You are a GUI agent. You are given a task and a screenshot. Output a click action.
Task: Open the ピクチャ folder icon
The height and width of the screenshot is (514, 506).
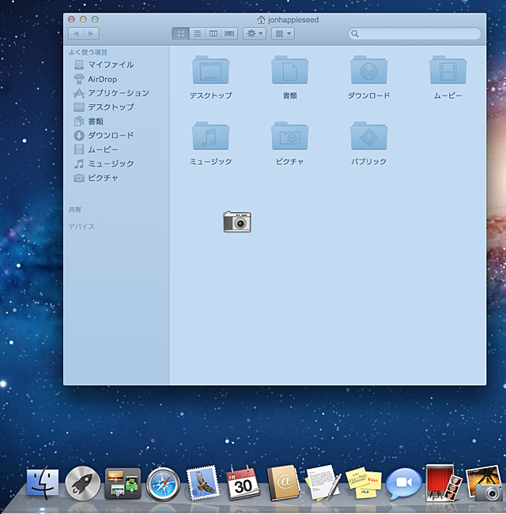(x=289, y=137)
